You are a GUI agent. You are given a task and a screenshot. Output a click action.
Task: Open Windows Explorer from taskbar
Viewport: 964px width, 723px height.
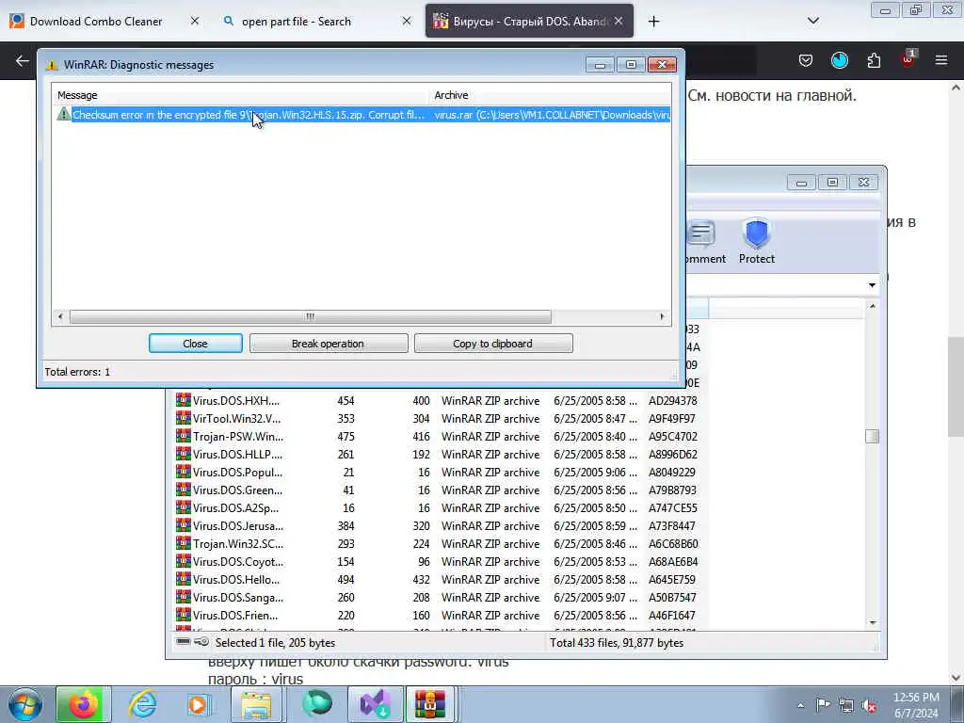256,704
